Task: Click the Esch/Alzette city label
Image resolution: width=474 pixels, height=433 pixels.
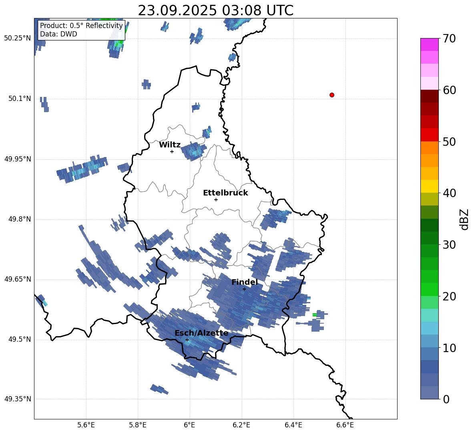Action: 201,333
